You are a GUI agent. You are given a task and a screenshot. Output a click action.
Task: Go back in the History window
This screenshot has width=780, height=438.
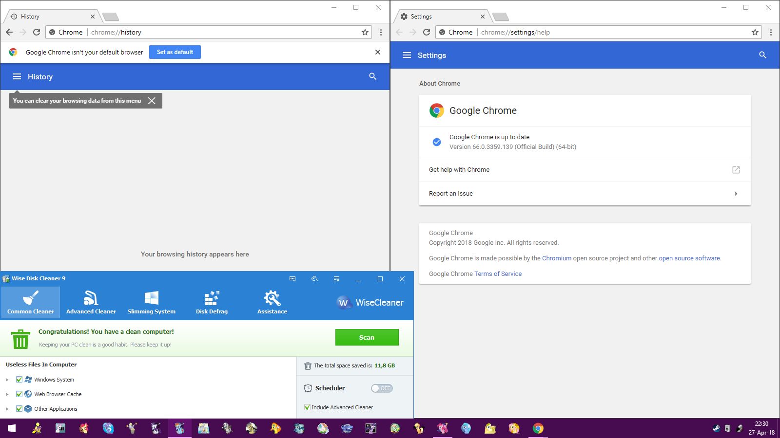pos(9,32)
